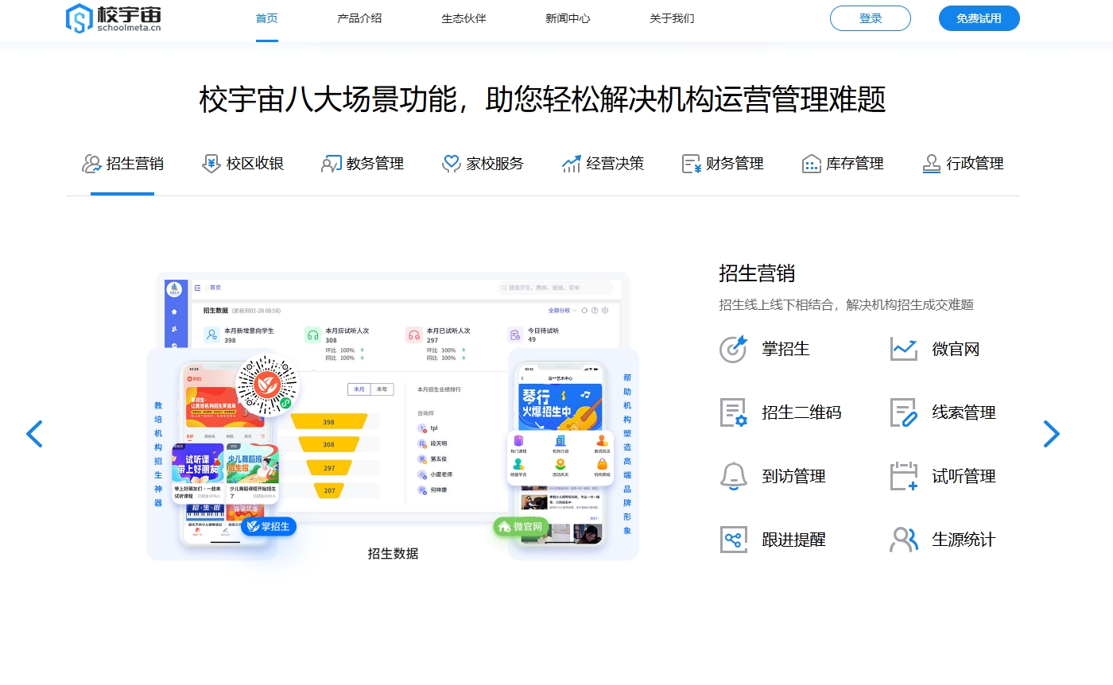Open the 线索管理 feature link
This screenshot has height=685, width=1113.
pos(964,412)
